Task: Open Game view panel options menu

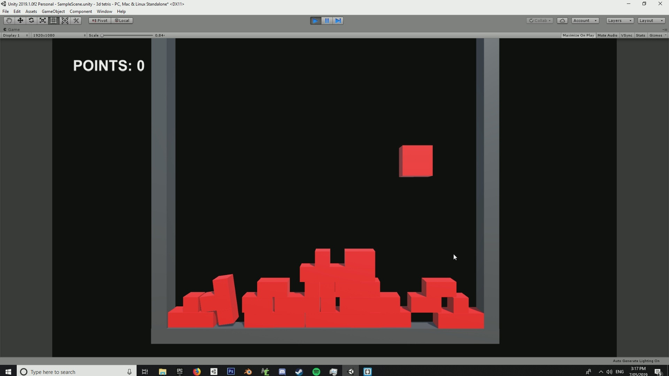Action: click(665, 30)
